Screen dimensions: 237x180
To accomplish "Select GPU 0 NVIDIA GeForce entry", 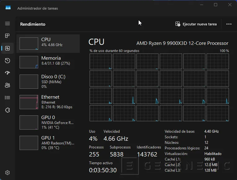I will point(48,122).
